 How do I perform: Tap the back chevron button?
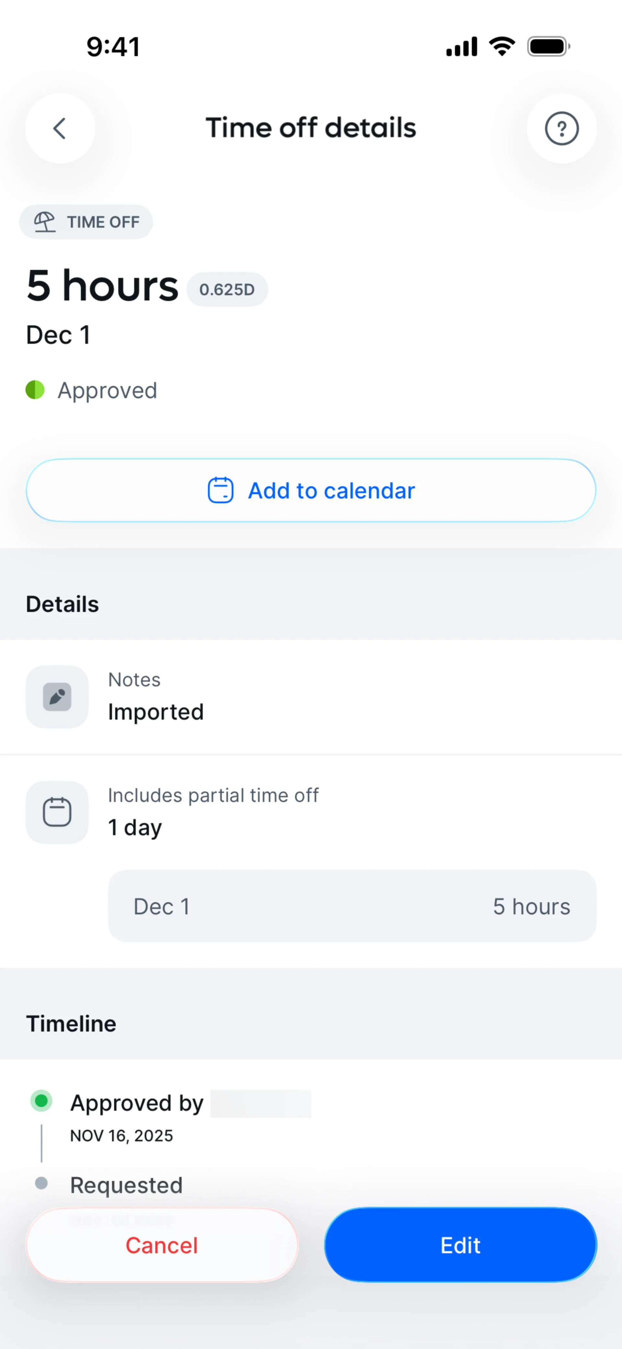pos(60,128)
